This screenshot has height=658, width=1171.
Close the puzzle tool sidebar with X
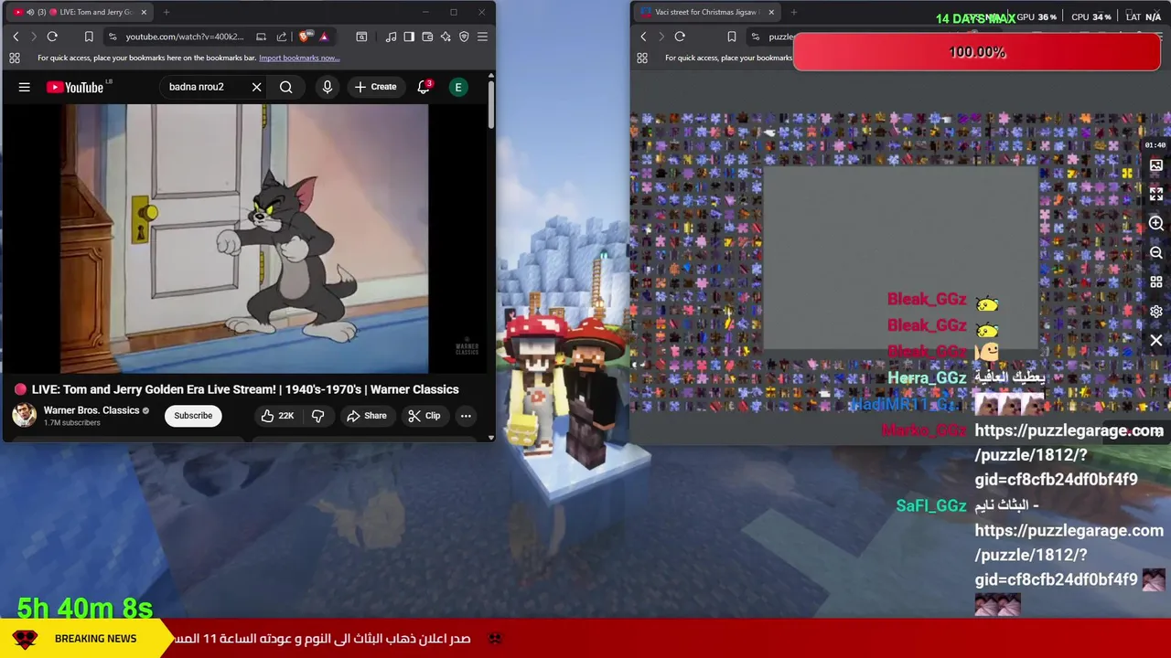[1156, 341]
